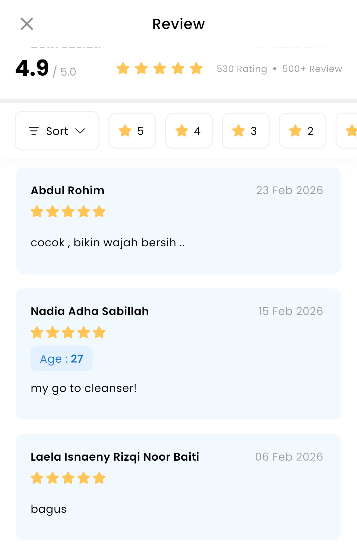The height and width of the screenshot is (551, 357).
Task: Tap Nadia Adha Sabillah's reviewer name
Action: coord(90,311)
